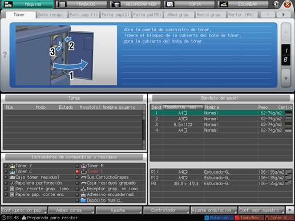This screenshot has height=221, width=295.
Task: Click Indicadores de consumibles y residuos header
Action: point(74,157)
